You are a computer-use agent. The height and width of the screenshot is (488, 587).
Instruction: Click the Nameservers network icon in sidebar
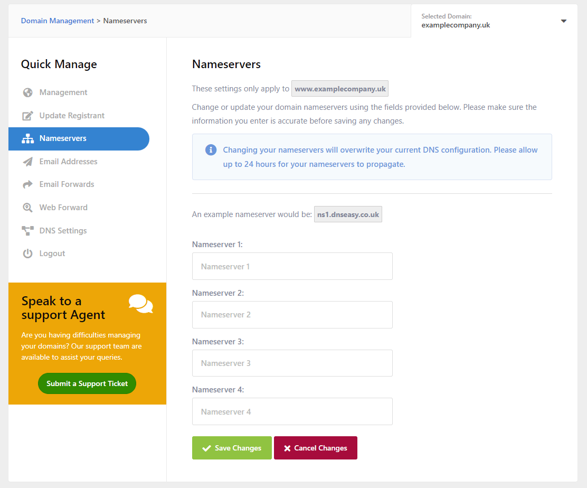(x=27, y=138)
